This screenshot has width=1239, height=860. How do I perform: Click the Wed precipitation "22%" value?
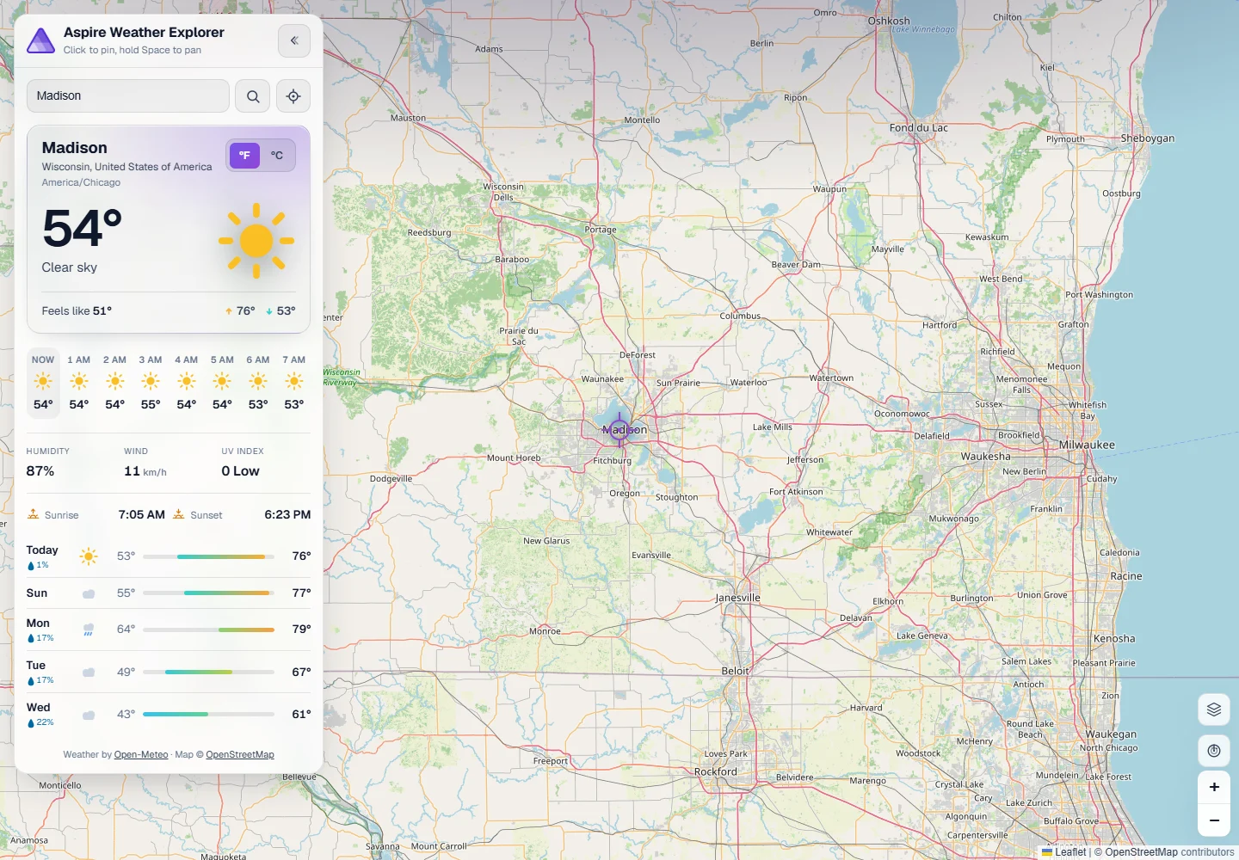point(45,722)
